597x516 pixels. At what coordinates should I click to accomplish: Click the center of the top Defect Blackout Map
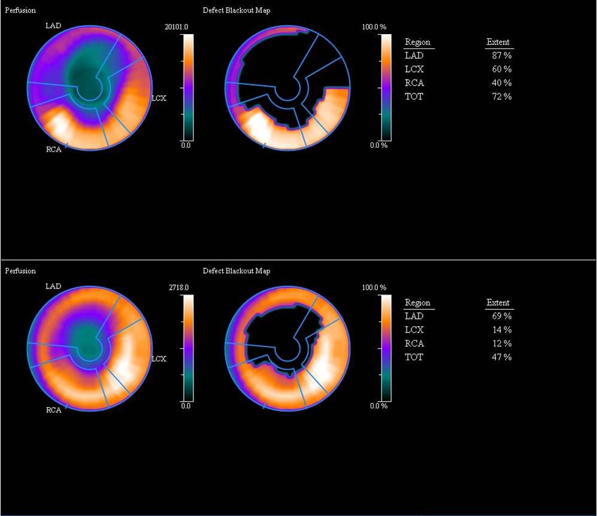click(x=287, y=88)
